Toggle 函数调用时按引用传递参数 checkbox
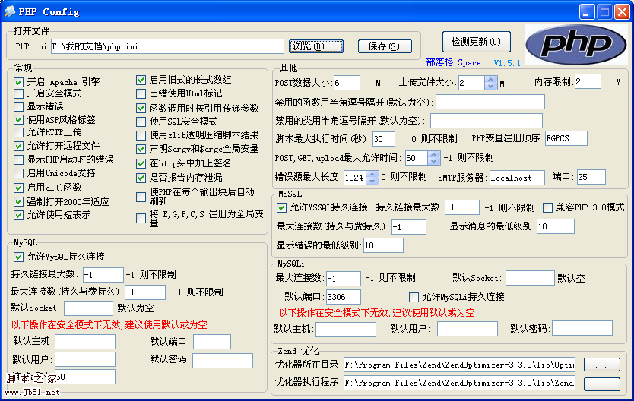This screenshot has height=401, width=634. [141, 109]
